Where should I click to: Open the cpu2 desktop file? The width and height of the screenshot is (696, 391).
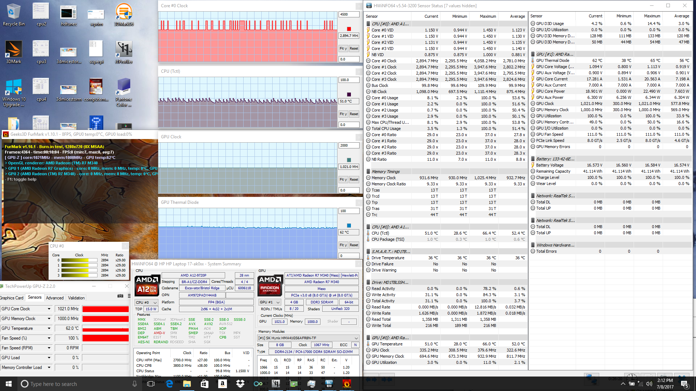[x=41, y=14]
